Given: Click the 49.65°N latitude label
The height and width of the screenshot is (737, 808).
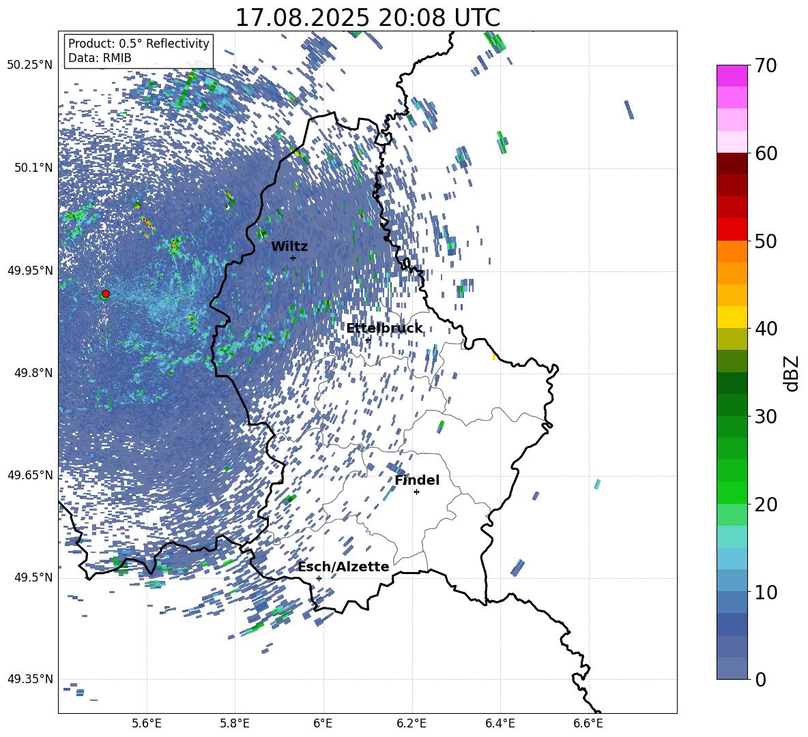Looking at the screenshot, I should (30, 475).
